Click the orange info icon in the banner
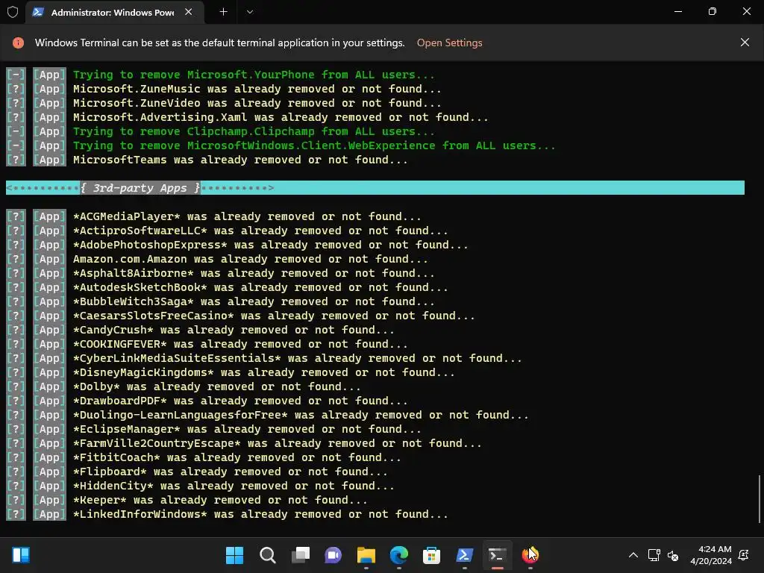The image size is (764, 573). 18,43
